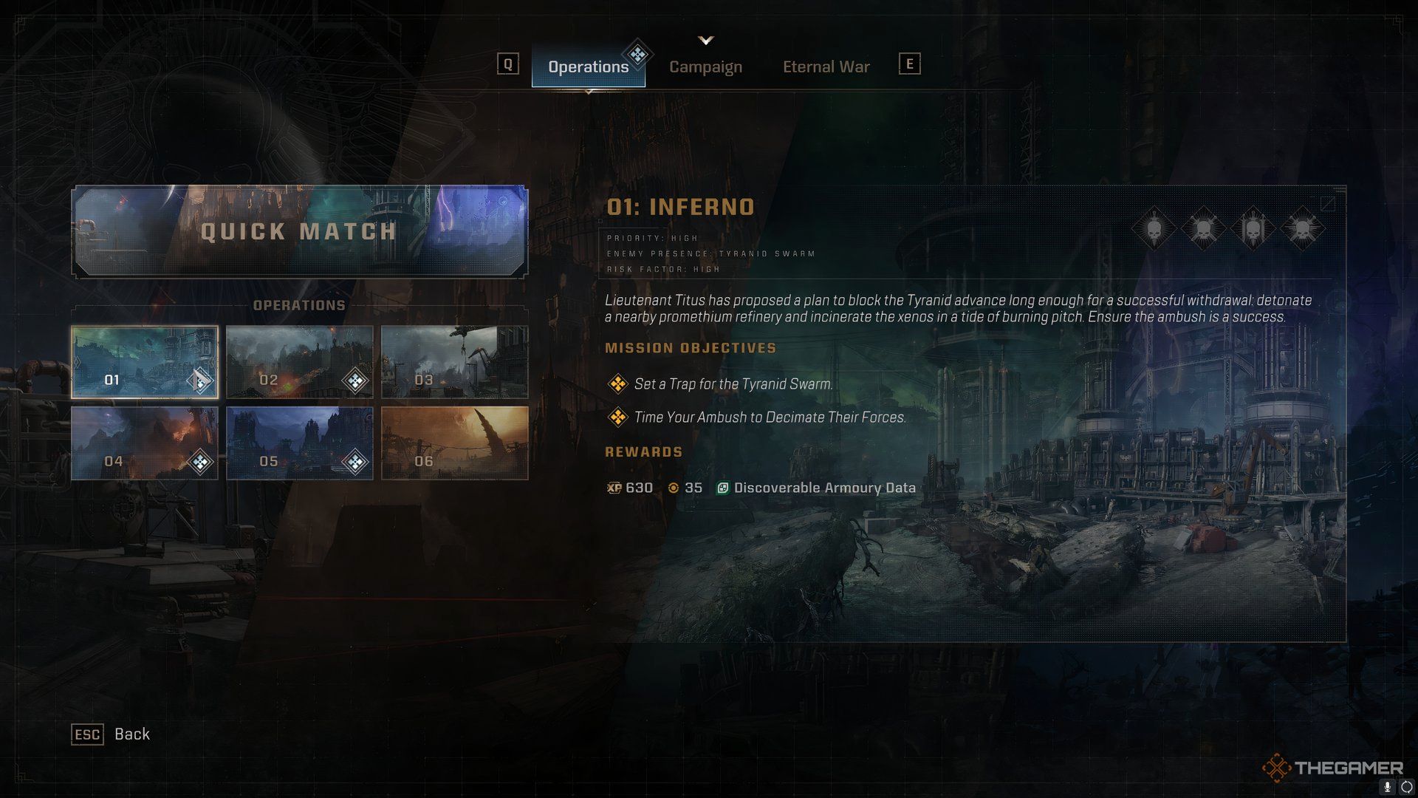
Task: Select the second skull difficulty icon
Action: pos(1205,228)
